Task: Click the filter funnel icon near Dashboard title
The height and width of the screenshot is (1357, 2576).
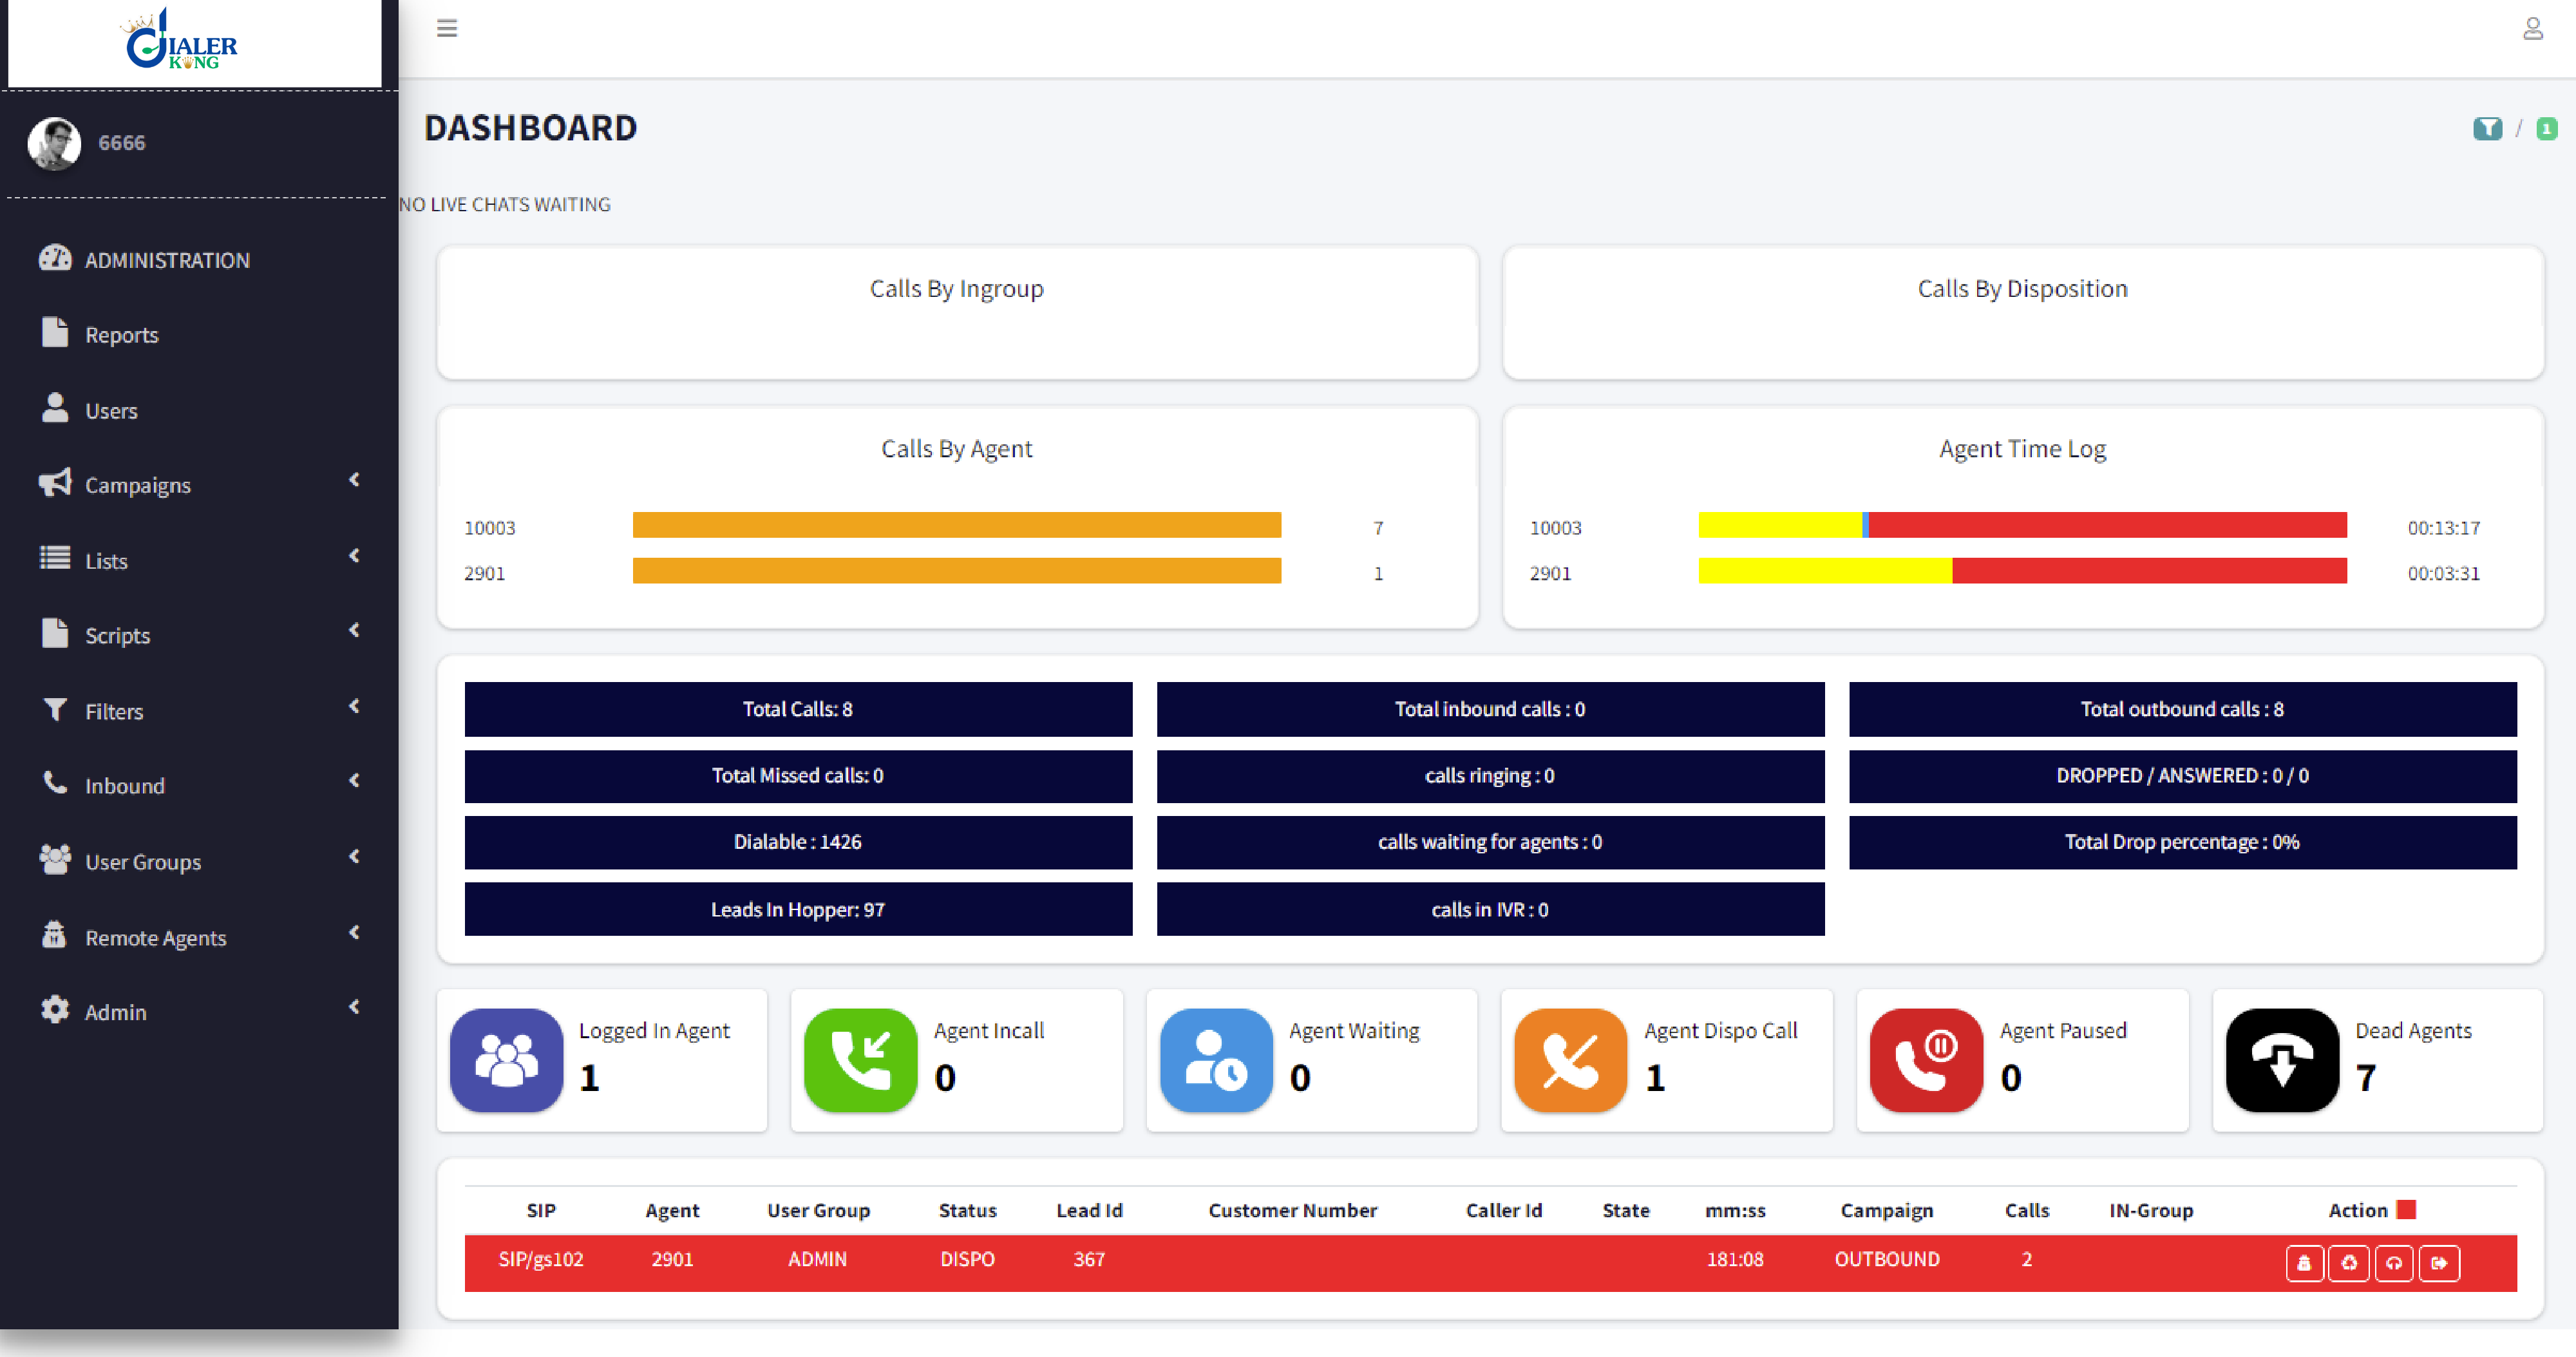Action: 2487,129
